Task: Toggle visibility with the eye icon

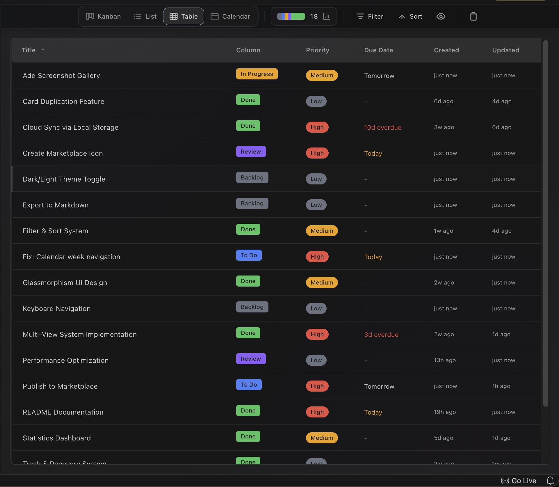Action: (x=441, y=16)
